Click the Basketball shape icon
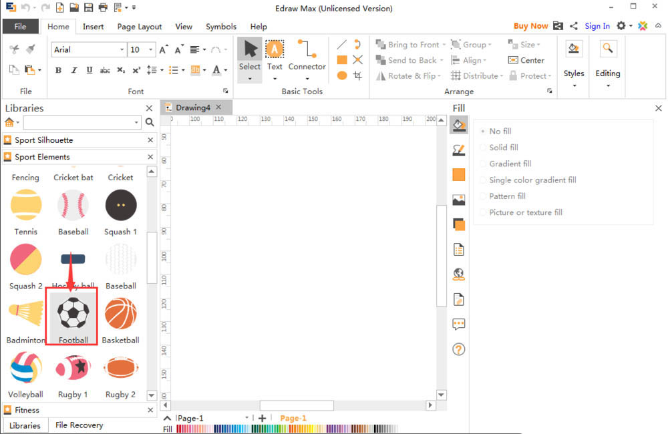Viewport: 668px width, 434px height. tap(121, 314)
